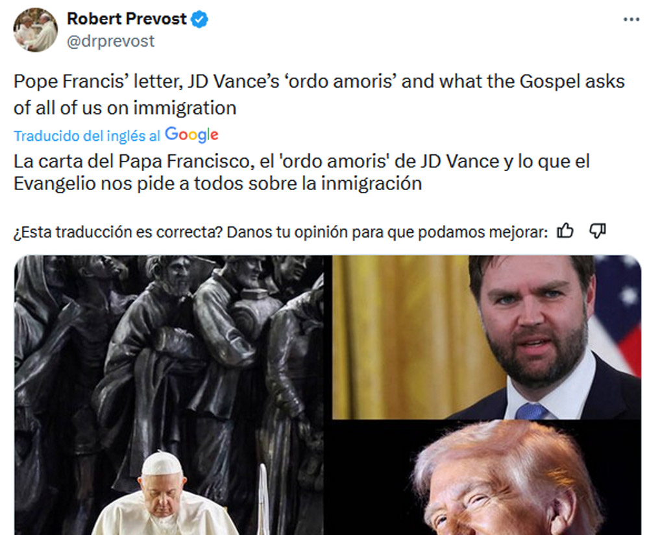Click the American flag in top-right photo

coord(618,315)
